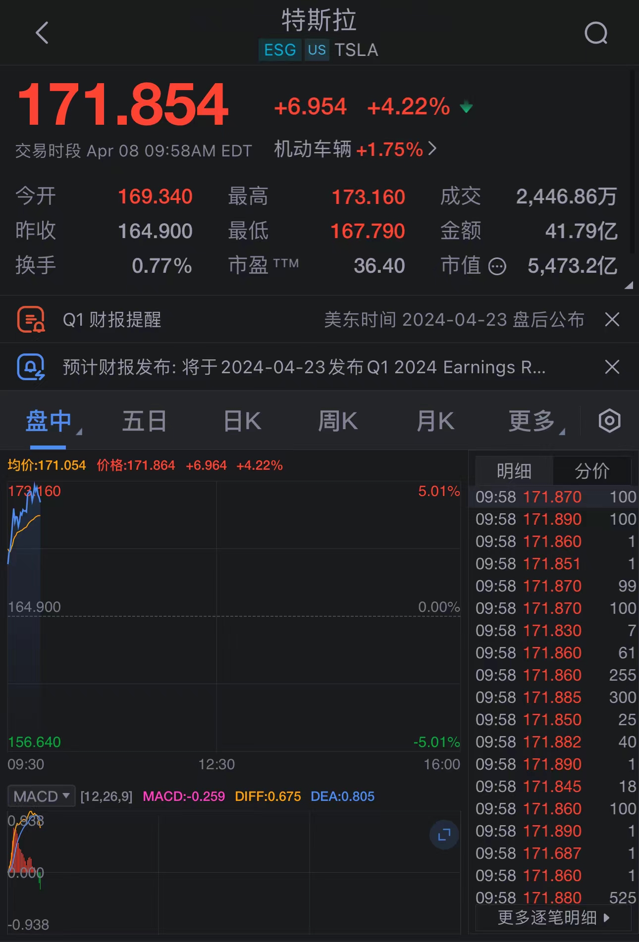This screenshot has width=639, height=942.
Task: Dismiss the Q1 财报提醒 banner
Action: tap(612, 320)
